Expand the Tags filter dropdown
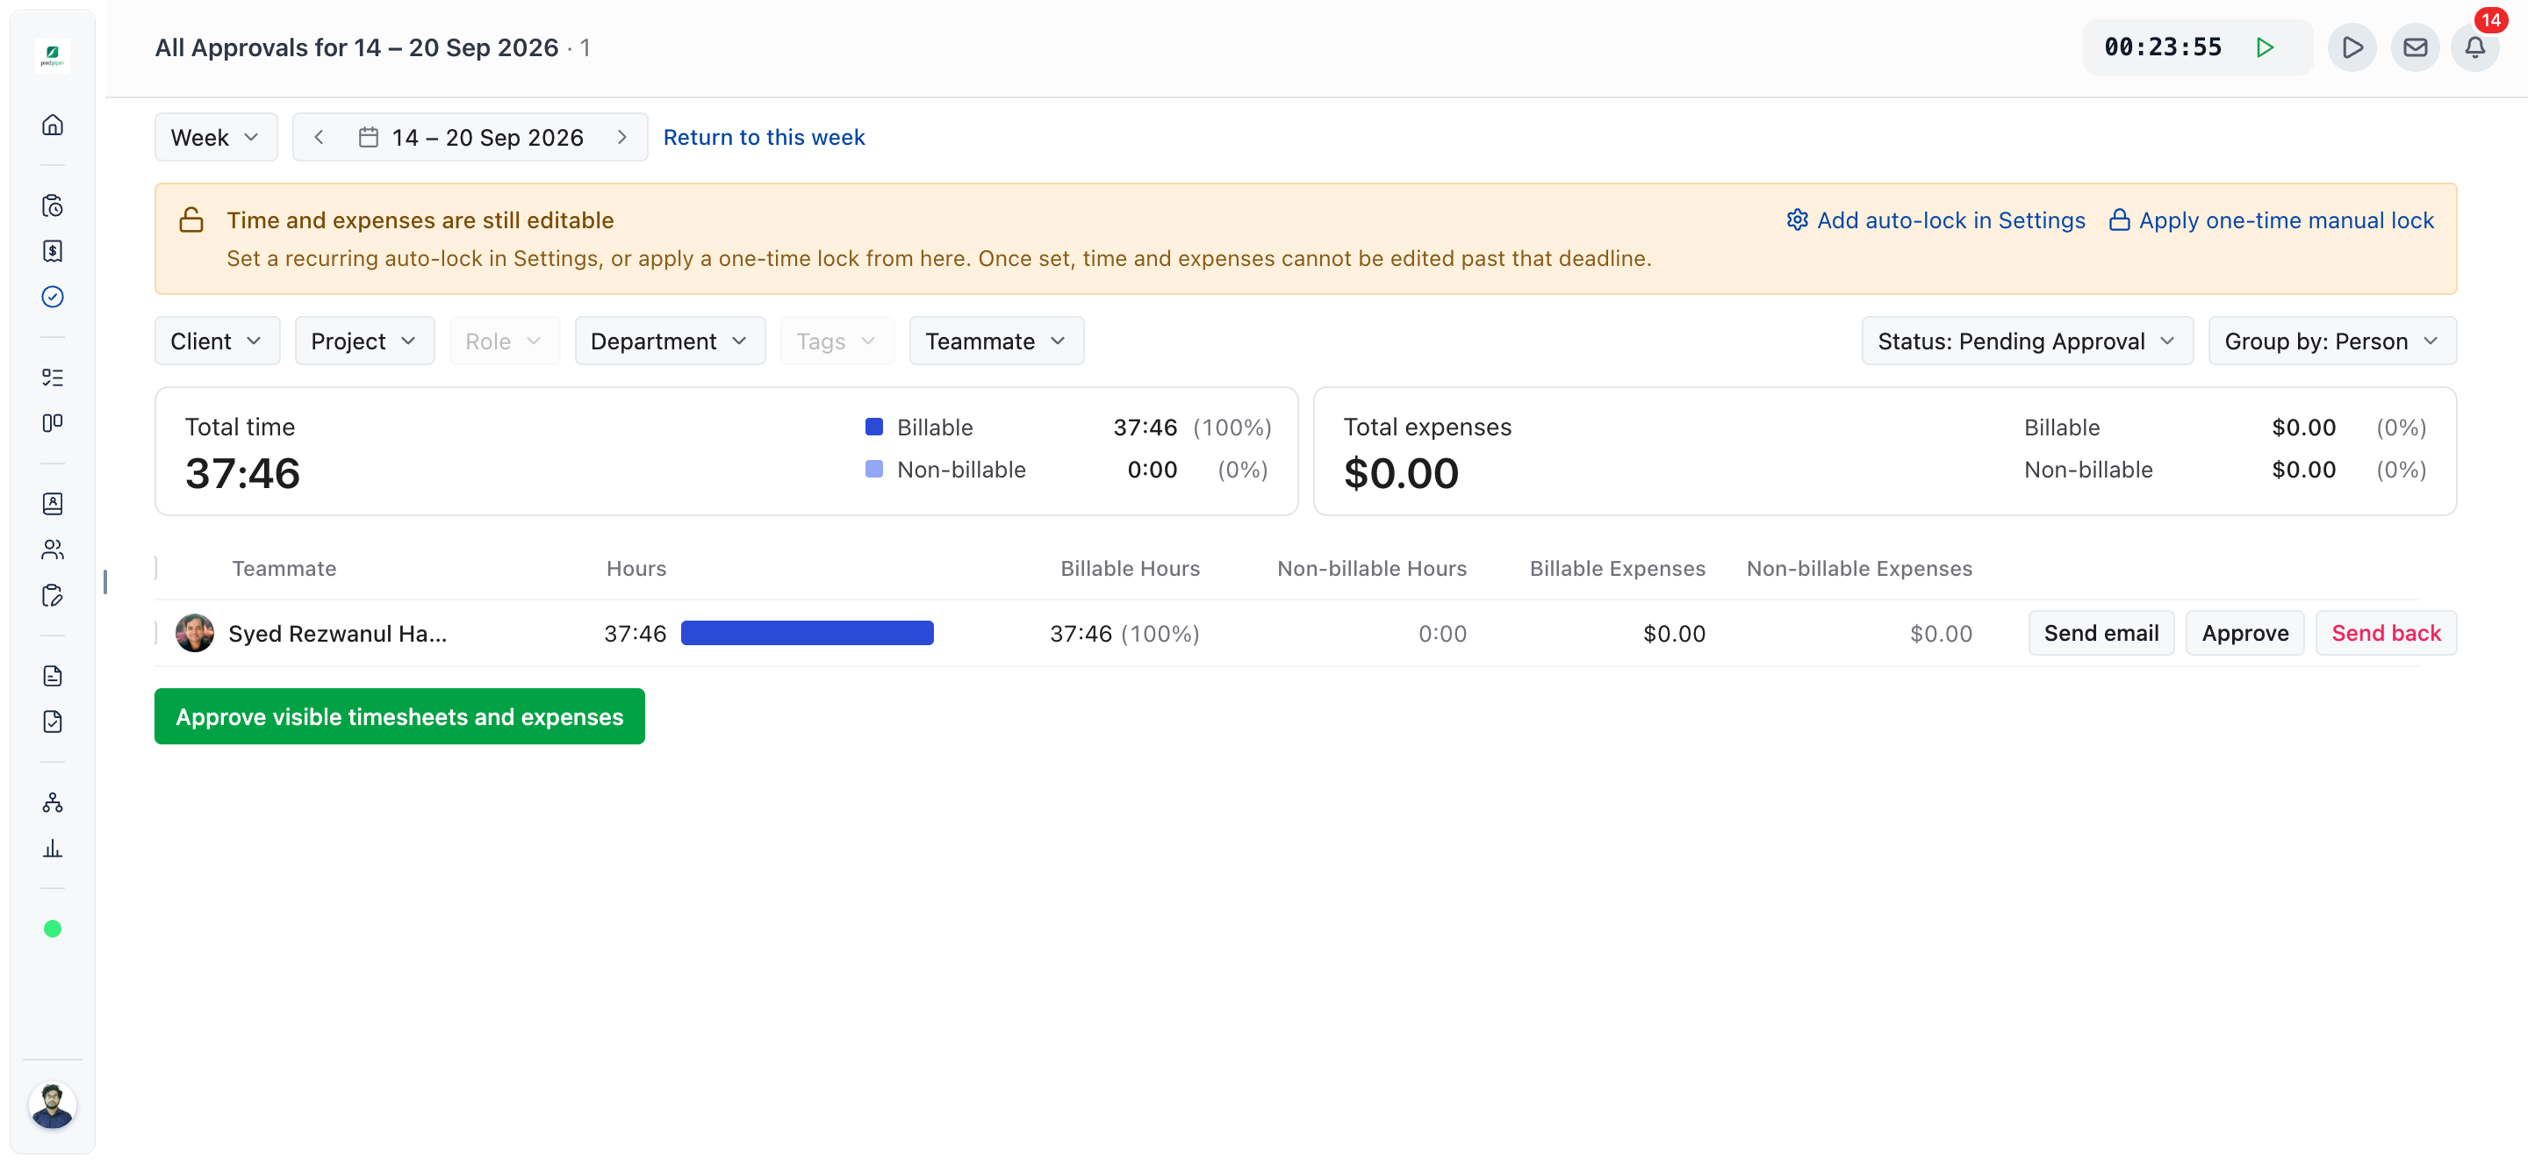Viewport: 2528px width, 1164px height. click(837, 341)
